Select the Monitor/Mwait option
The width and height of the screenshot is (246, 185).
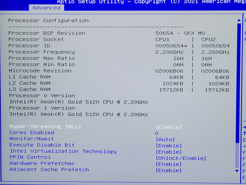(32, 139)
